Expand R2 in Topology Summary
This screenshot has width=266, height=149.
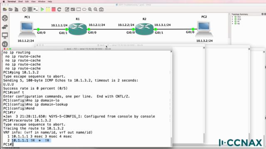[233, 24]
